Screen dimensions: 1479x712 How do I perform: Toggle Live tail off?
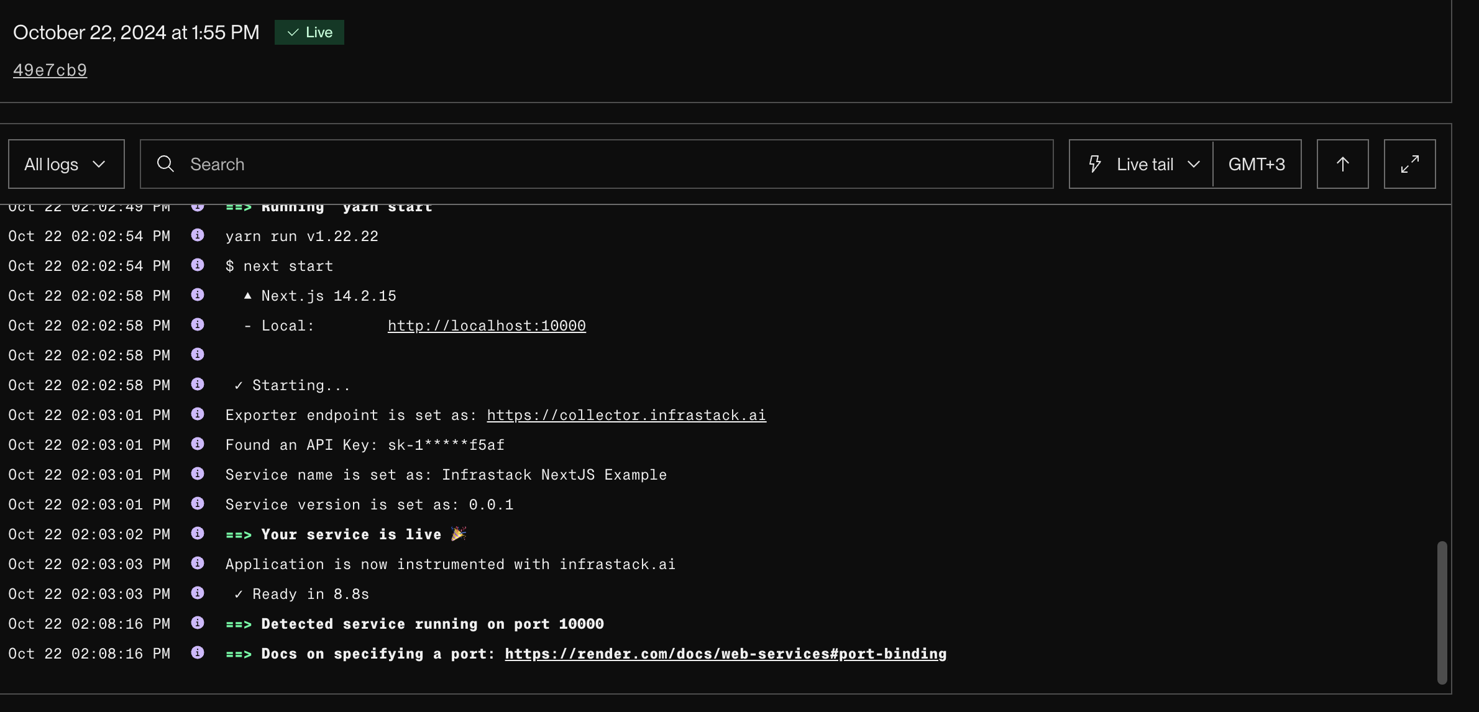(1145, 163)
